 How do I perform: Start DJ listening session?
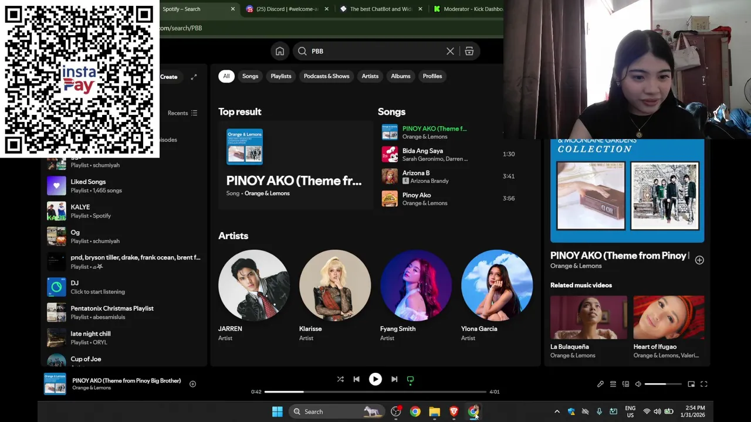124,287
